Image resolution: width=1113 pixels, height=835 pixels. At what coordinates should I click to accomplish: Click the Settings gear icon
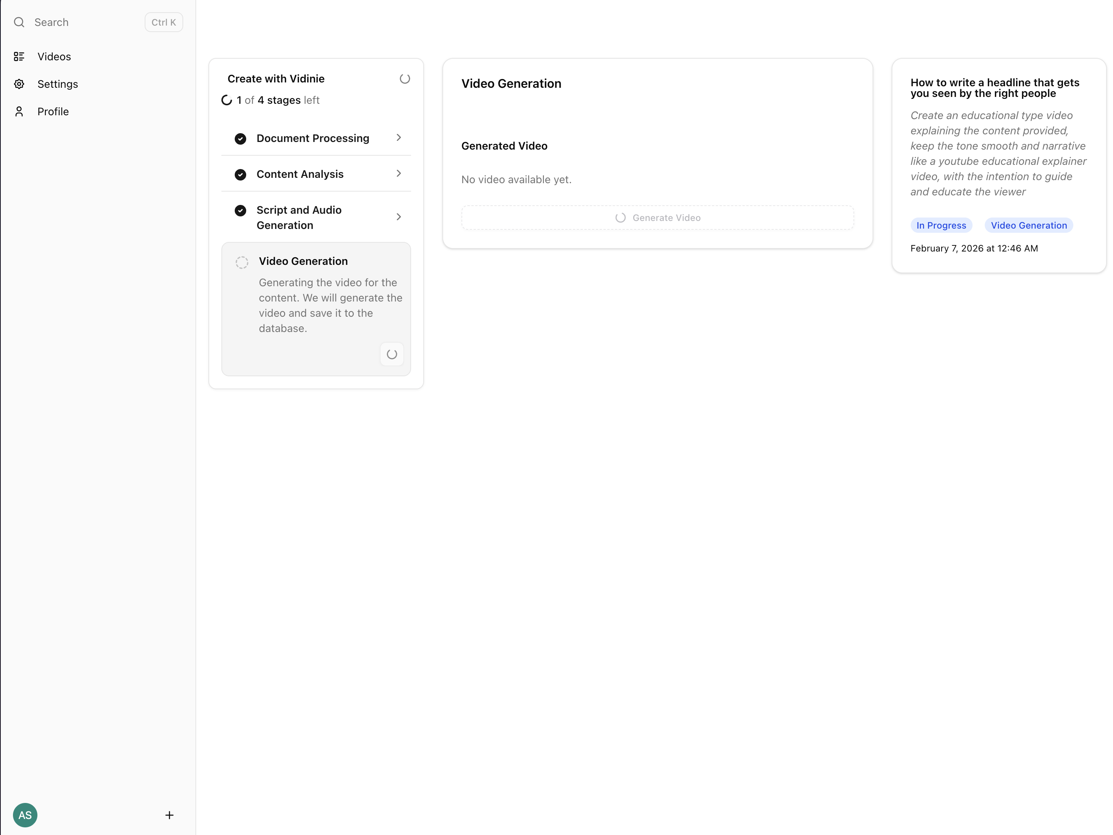pos(19,84)
